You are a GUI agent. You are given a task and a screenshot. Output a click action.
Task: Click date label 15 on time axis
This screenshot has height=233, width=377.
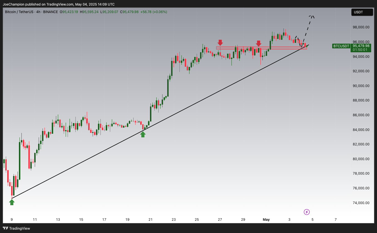(x=81, y=220)
